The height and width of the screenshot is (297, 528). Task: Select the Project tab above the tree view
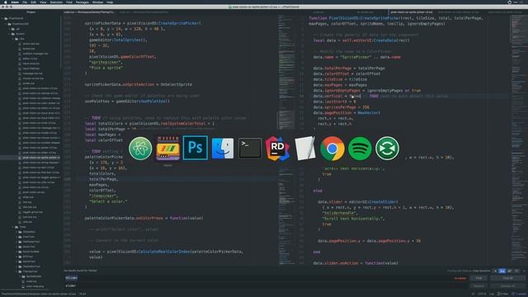click(31, 12)
